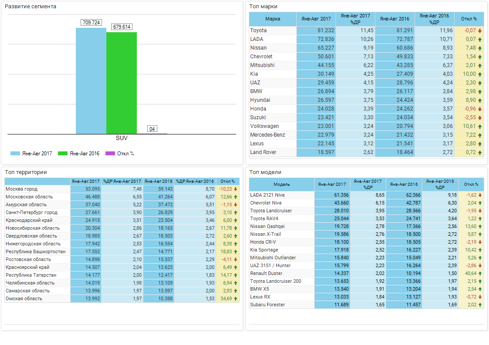Select the Chevrolet Niva model row label
Image resolution: width=489 pixels, height=345 pixels.
[x=266, y=203]
